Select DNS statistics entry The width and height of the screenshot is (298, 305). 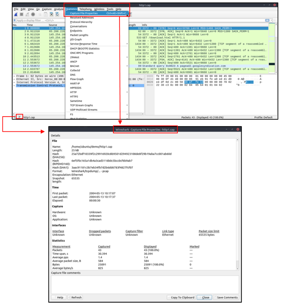point(97,75)
